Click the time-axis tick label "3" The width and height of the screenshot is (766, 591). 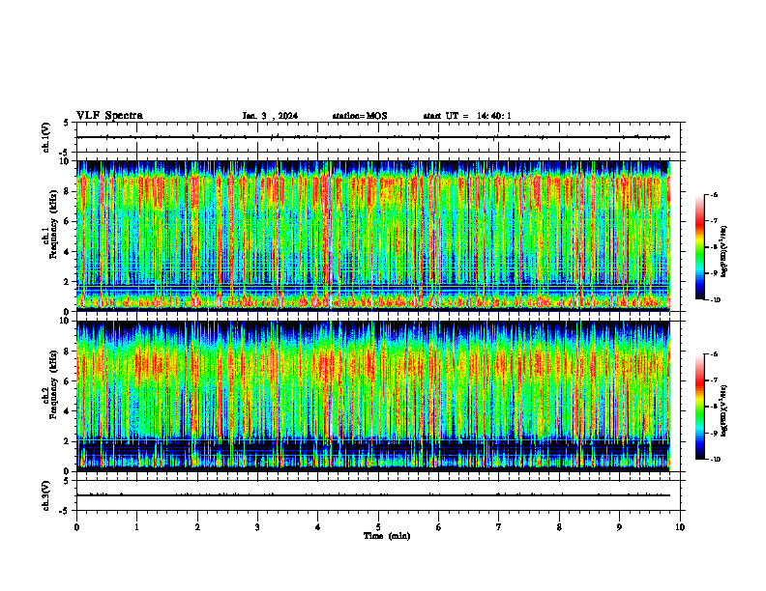click(257, 527)
